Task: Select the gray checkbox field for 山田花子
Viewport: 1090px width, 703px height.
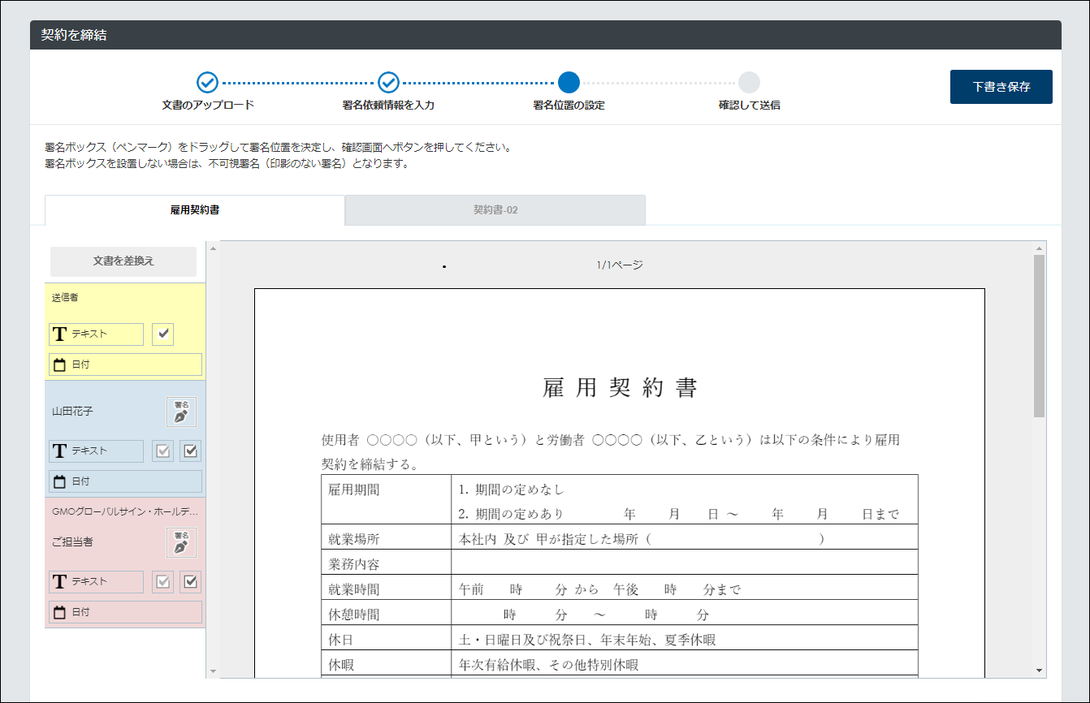Action: click(163, 451)
